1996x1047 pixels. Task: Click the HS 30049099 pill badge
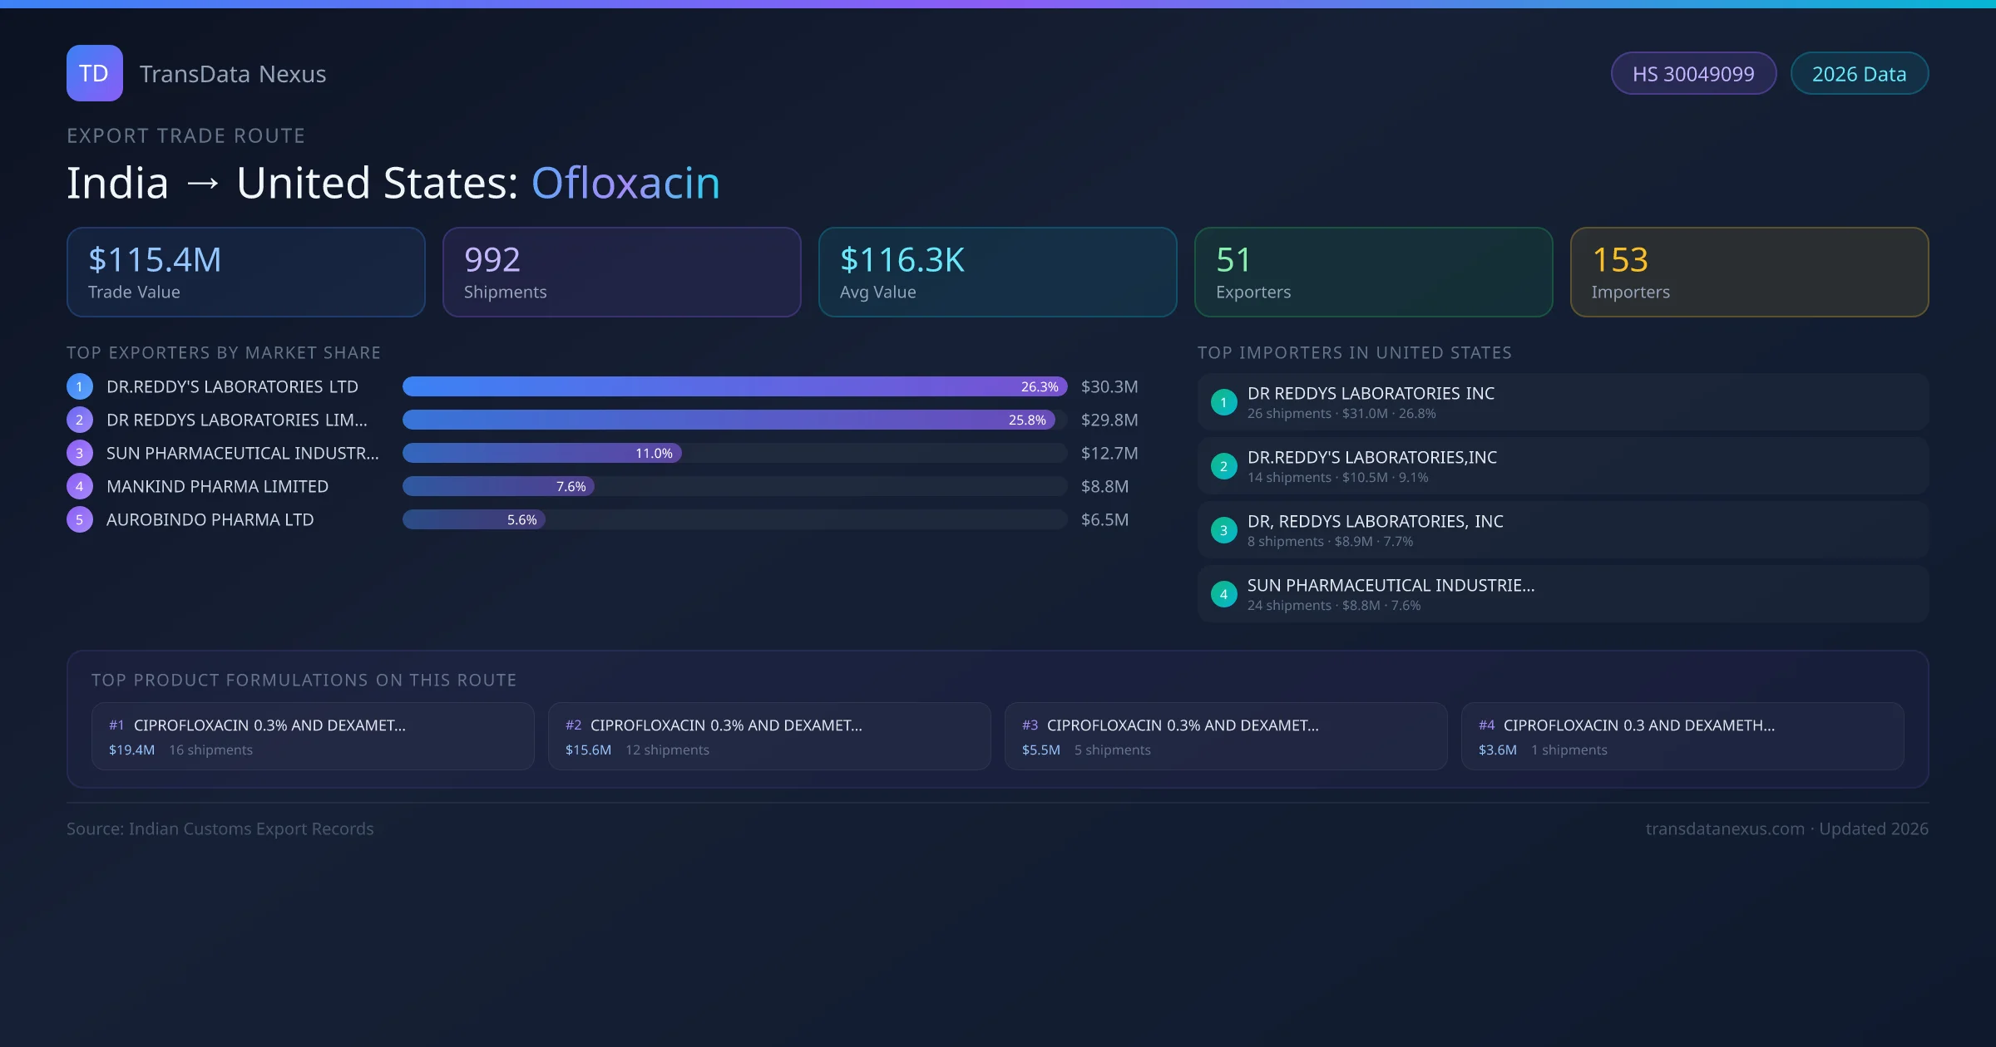coord(1692,74)
